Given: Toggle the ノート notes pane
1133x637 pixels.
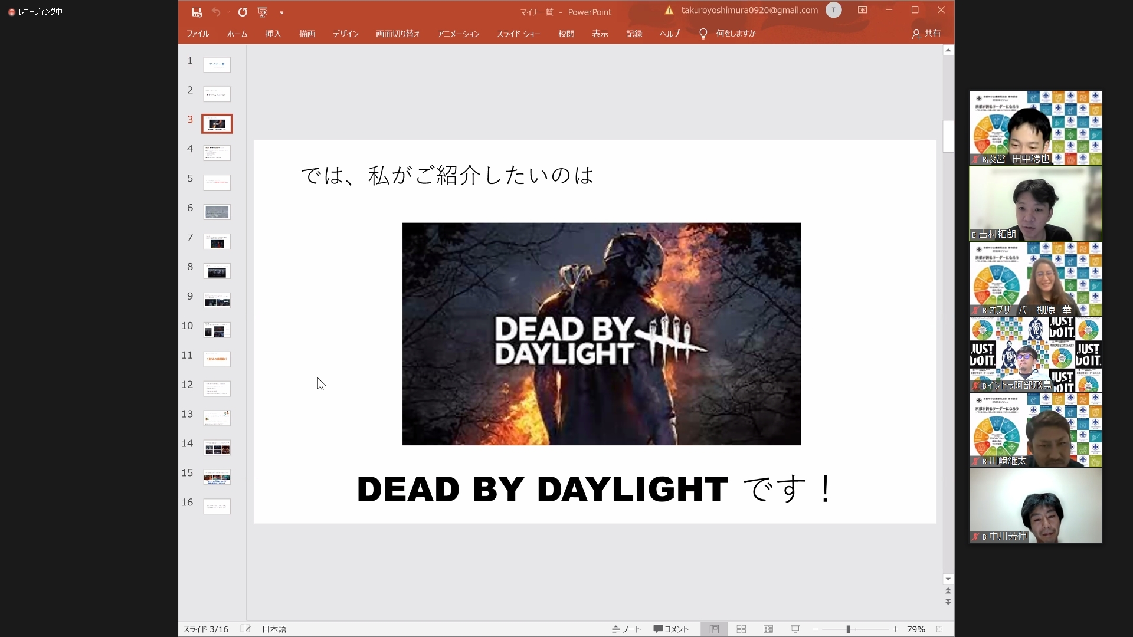Looking at the screenshot, I should click(626, 629).
